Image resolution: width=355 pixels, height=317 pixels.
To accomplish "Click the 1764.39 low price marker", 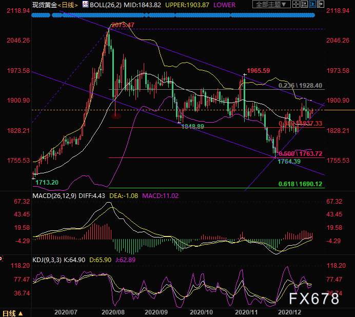I will (x=289, y=162).
